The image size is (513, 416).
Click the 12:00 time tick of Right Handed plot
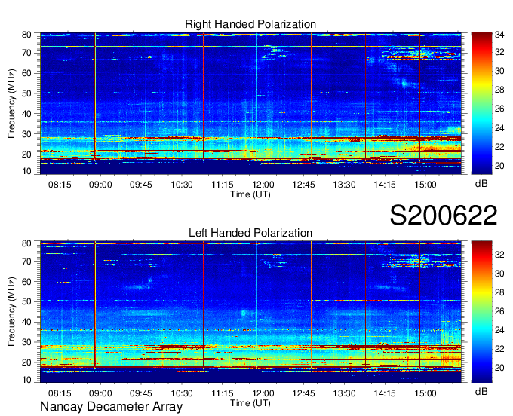point(263,185)
